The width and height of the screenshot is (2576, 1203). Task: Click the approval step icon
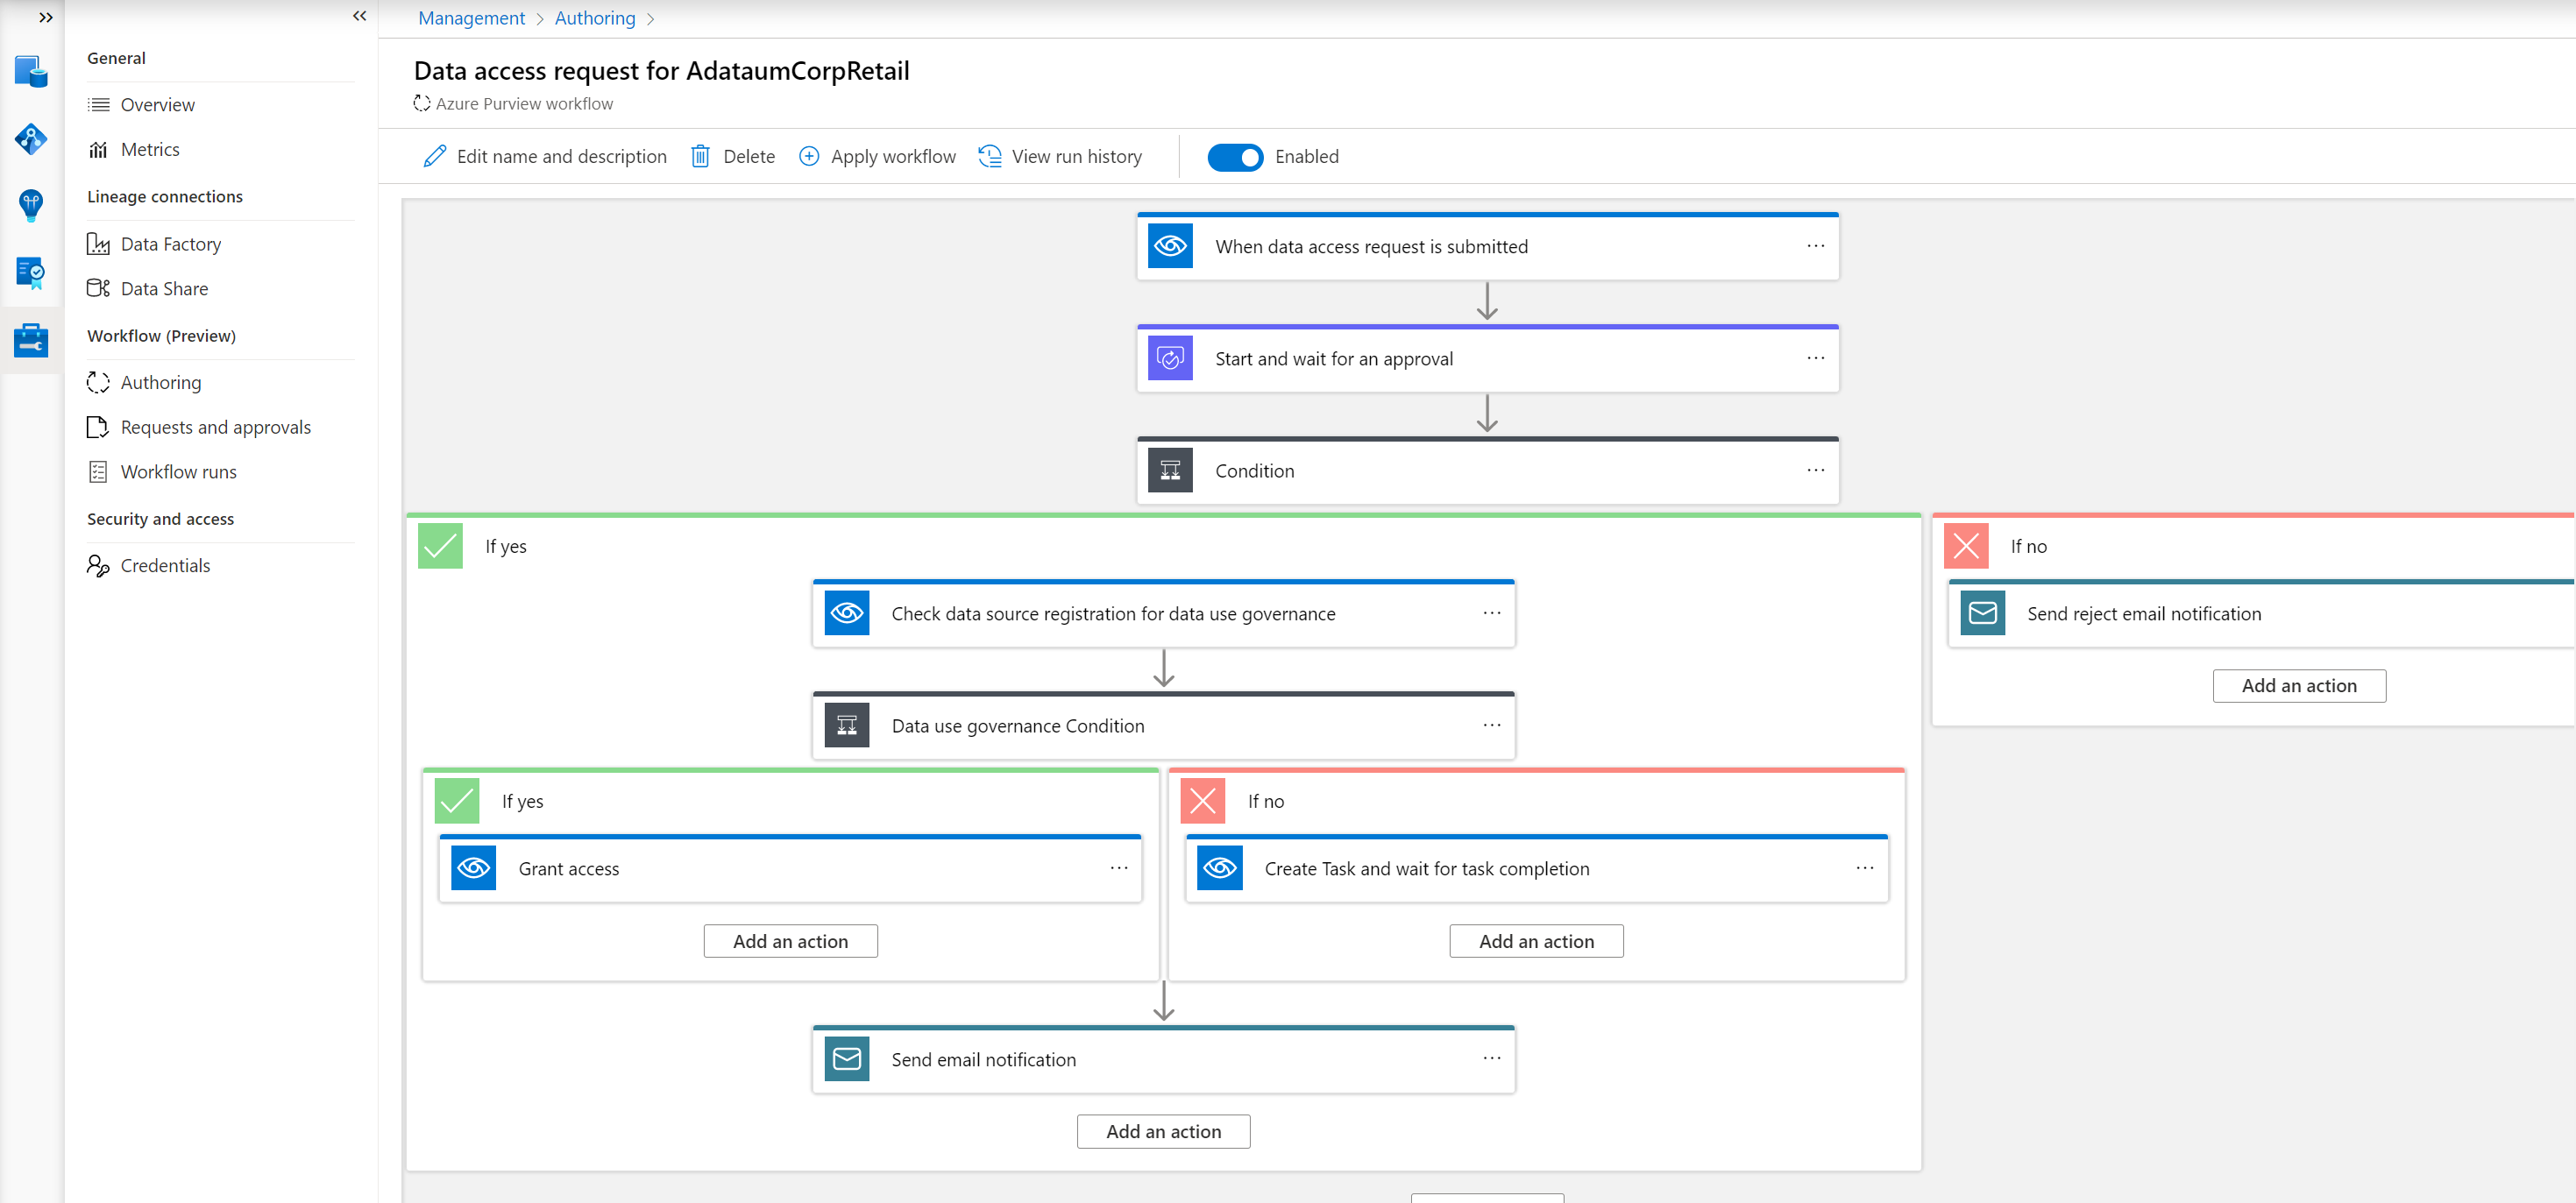click(x=1170, y=359)
